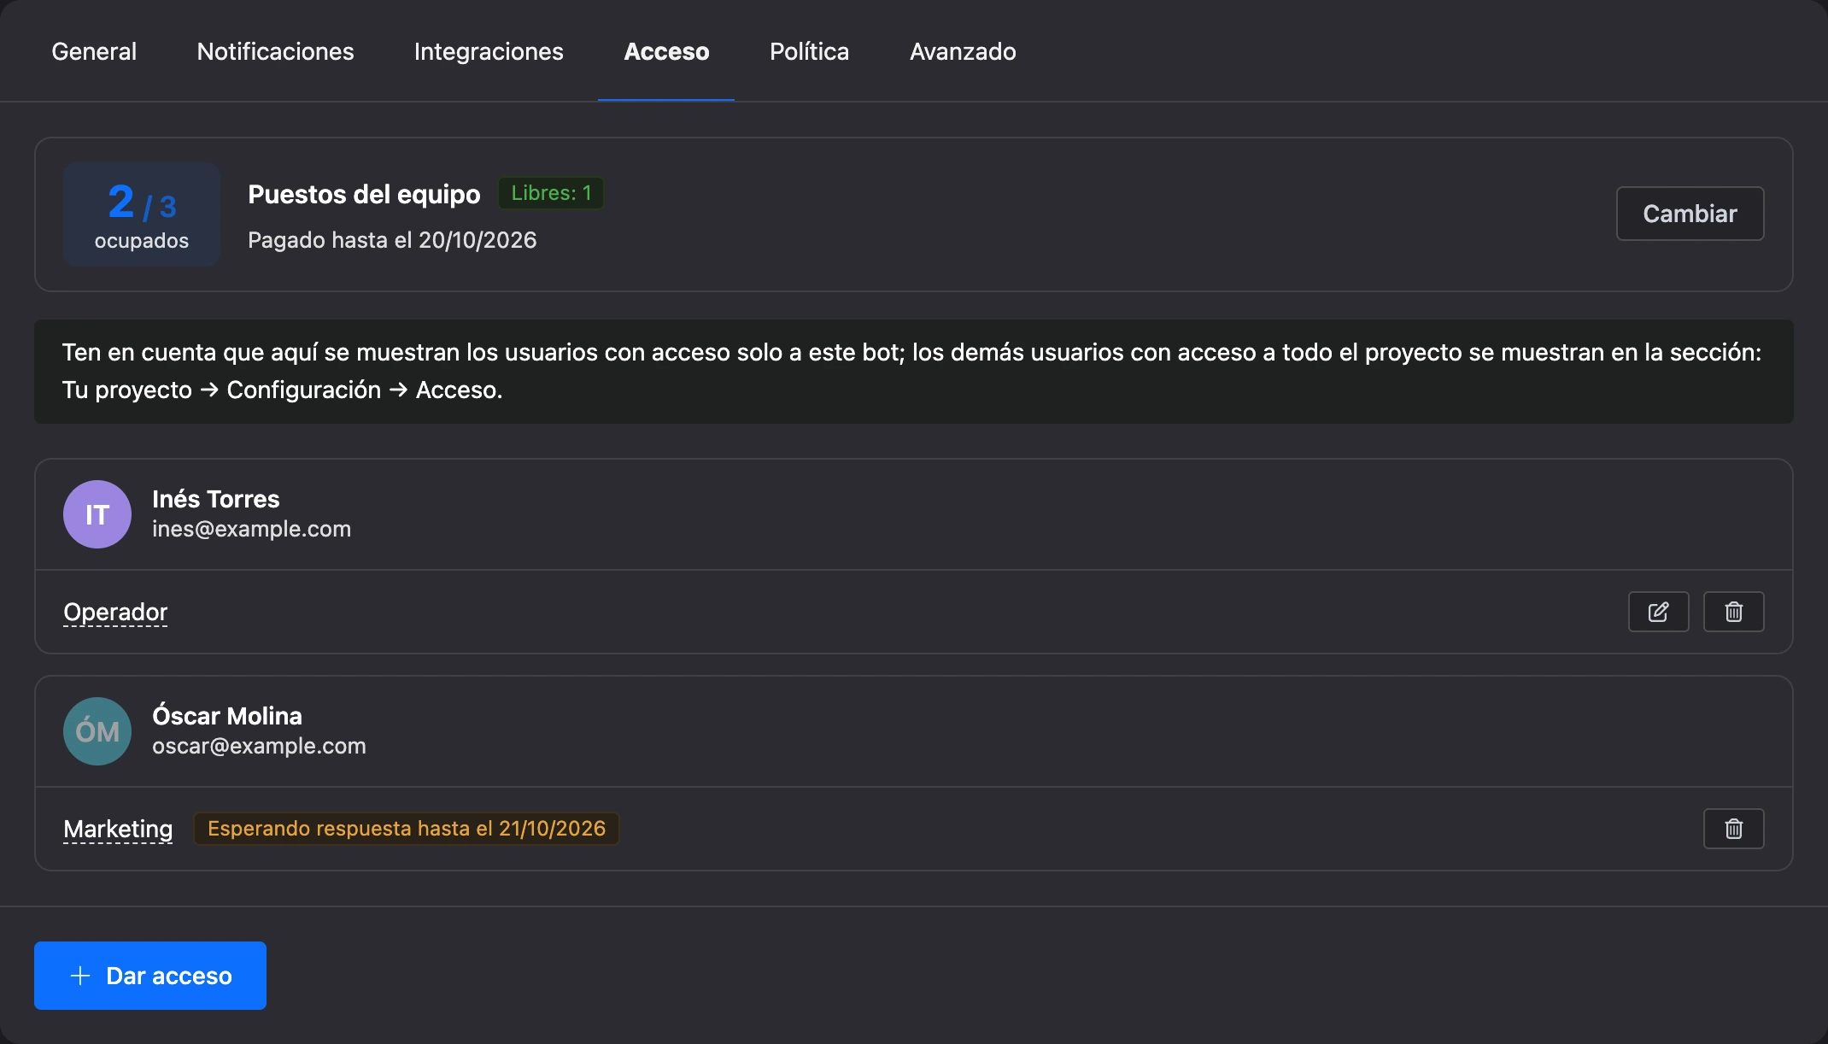This screenshot has width=1828, height=1044.
Task: Select the email oscar@example.com
Action: 259,746
